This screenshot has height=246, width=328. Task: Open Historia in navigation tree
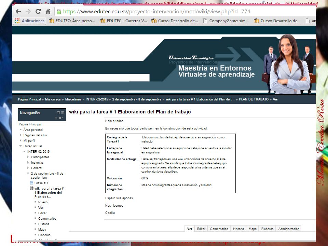43,224
